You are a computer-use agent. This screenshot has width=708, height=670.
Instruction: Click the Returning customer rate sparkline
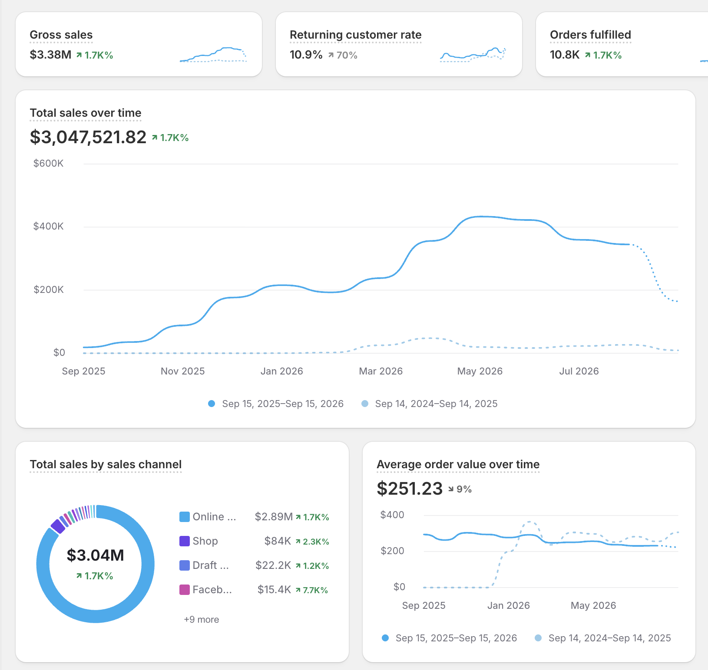[x=473, y=55]
